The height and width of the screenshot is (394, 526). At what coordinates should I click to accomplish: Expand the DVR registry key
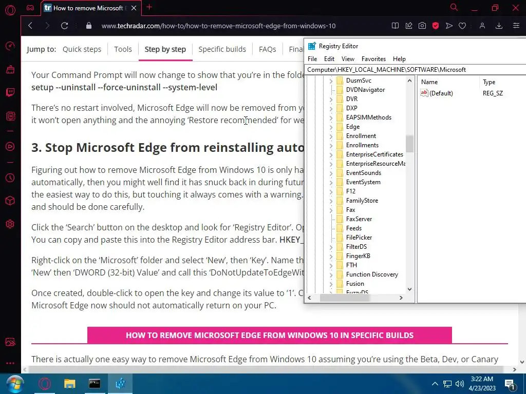coord(331,99)
